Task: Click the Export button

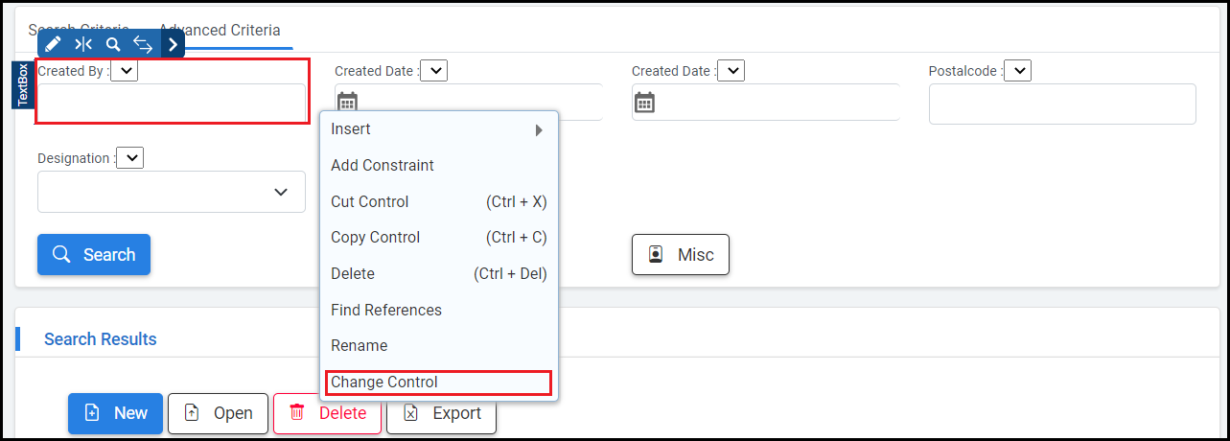Action: point(442,413)
